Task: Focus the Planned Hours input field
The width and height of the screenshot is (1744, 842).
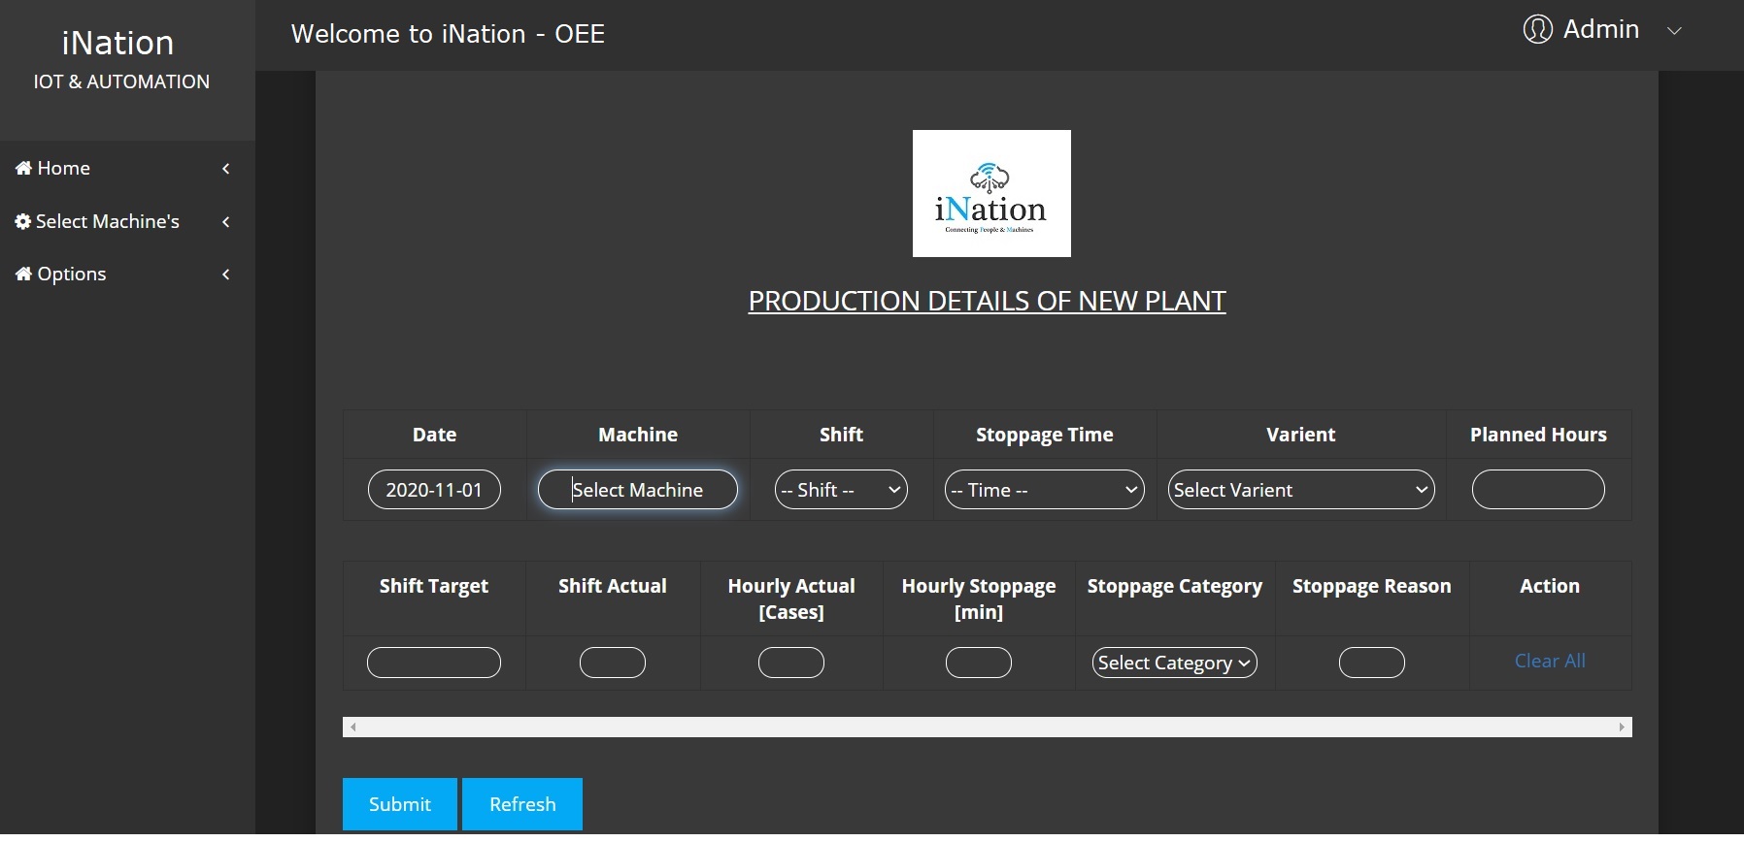Action: [1537, 490]
